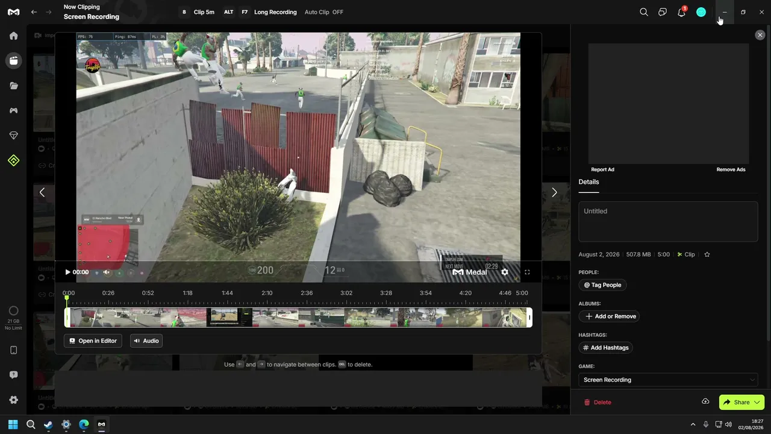
Task: Click Open in Editor button
Action: (x=93, y=341)
